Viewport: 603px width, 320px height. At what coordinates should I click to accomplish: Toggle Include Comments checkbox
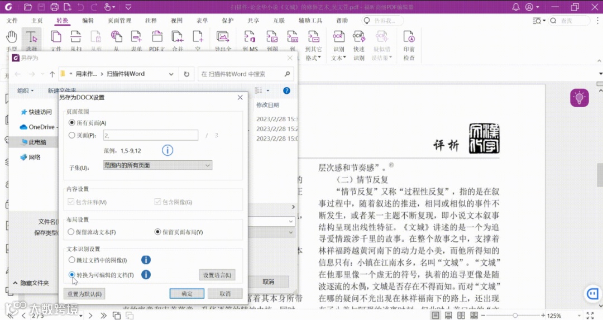click(x=71, y=202)
